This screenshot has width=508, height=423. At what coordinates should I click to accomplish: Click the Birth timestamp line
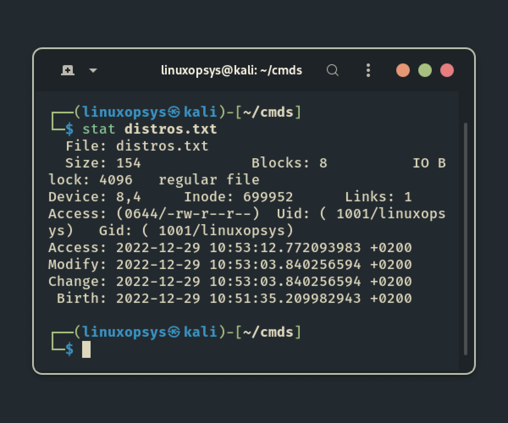(x=234, y=299)
